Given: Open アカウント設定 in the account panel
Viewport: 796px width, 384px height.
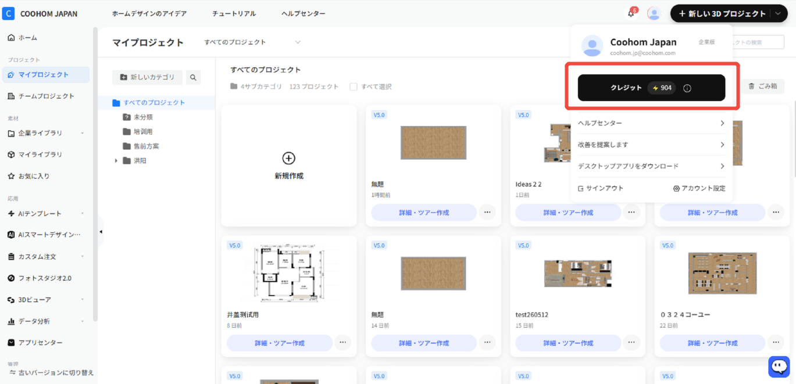Looking at the screenshot, I should pyautogui.click(x=699, y=188).
